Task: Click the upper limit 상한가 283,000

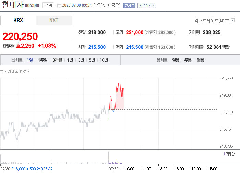Action: pos(160,32)
